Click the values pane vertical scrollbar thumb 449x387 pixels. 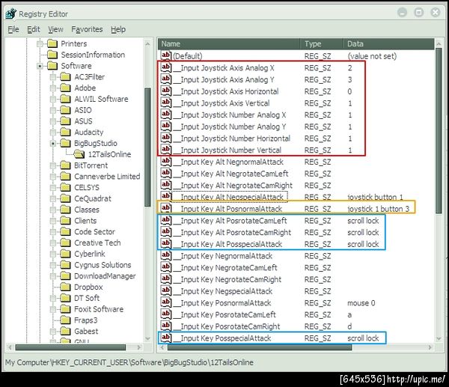point(439,131)
